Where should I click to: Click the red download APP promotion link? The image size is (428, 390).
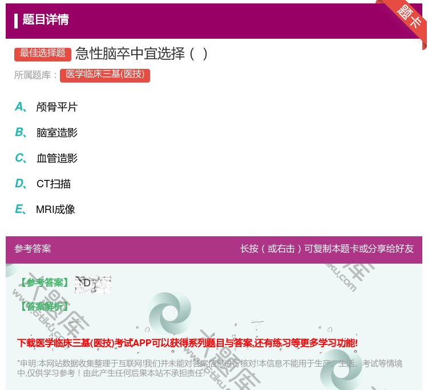187,343
